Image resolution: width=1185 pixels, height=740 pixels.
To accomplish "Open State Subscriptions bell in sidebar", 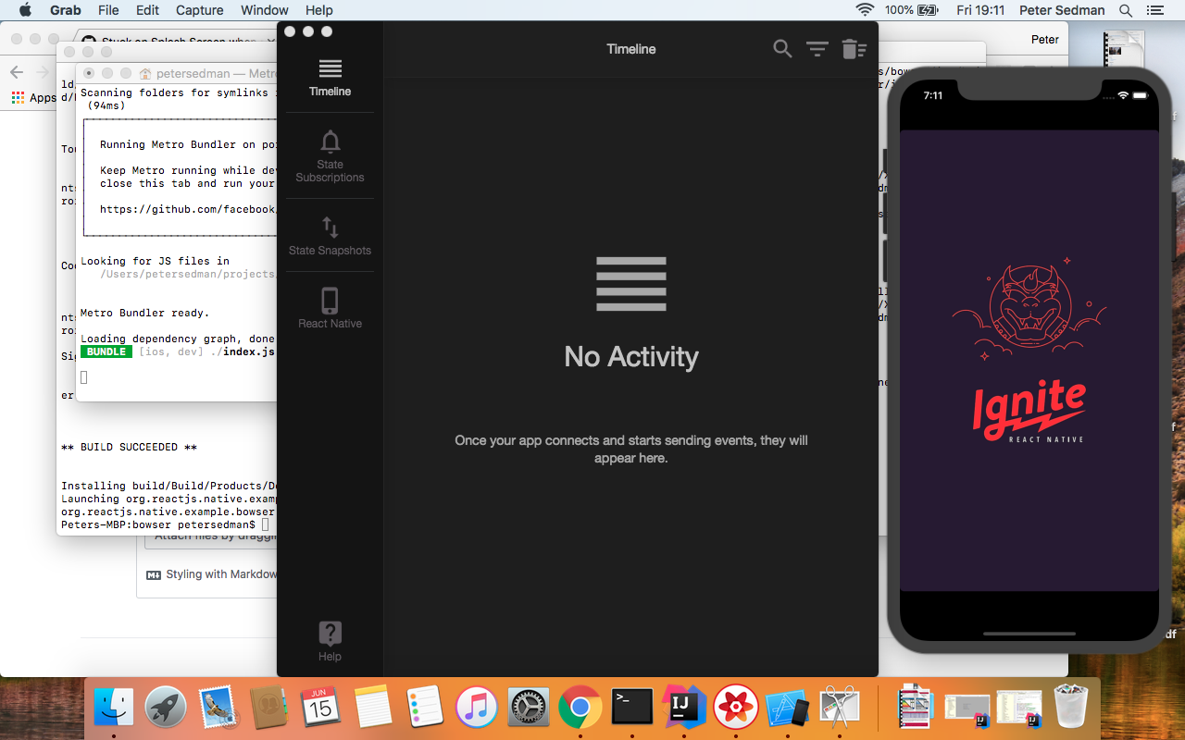I will [x=330, y=155].
